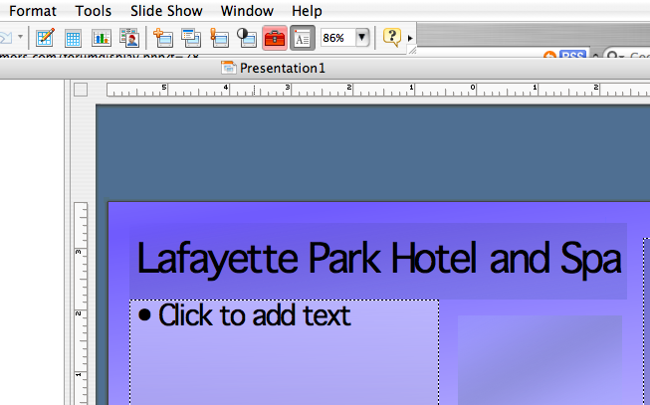Open the Format menu
This screenshot has height=405, width=650.
(x=32, y=11)
